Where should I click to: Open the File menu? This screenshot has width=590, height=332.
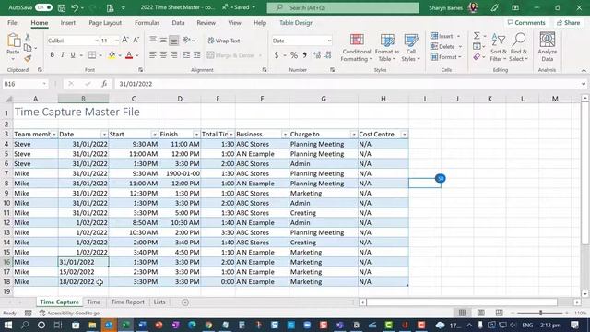(x=12, y=22)
